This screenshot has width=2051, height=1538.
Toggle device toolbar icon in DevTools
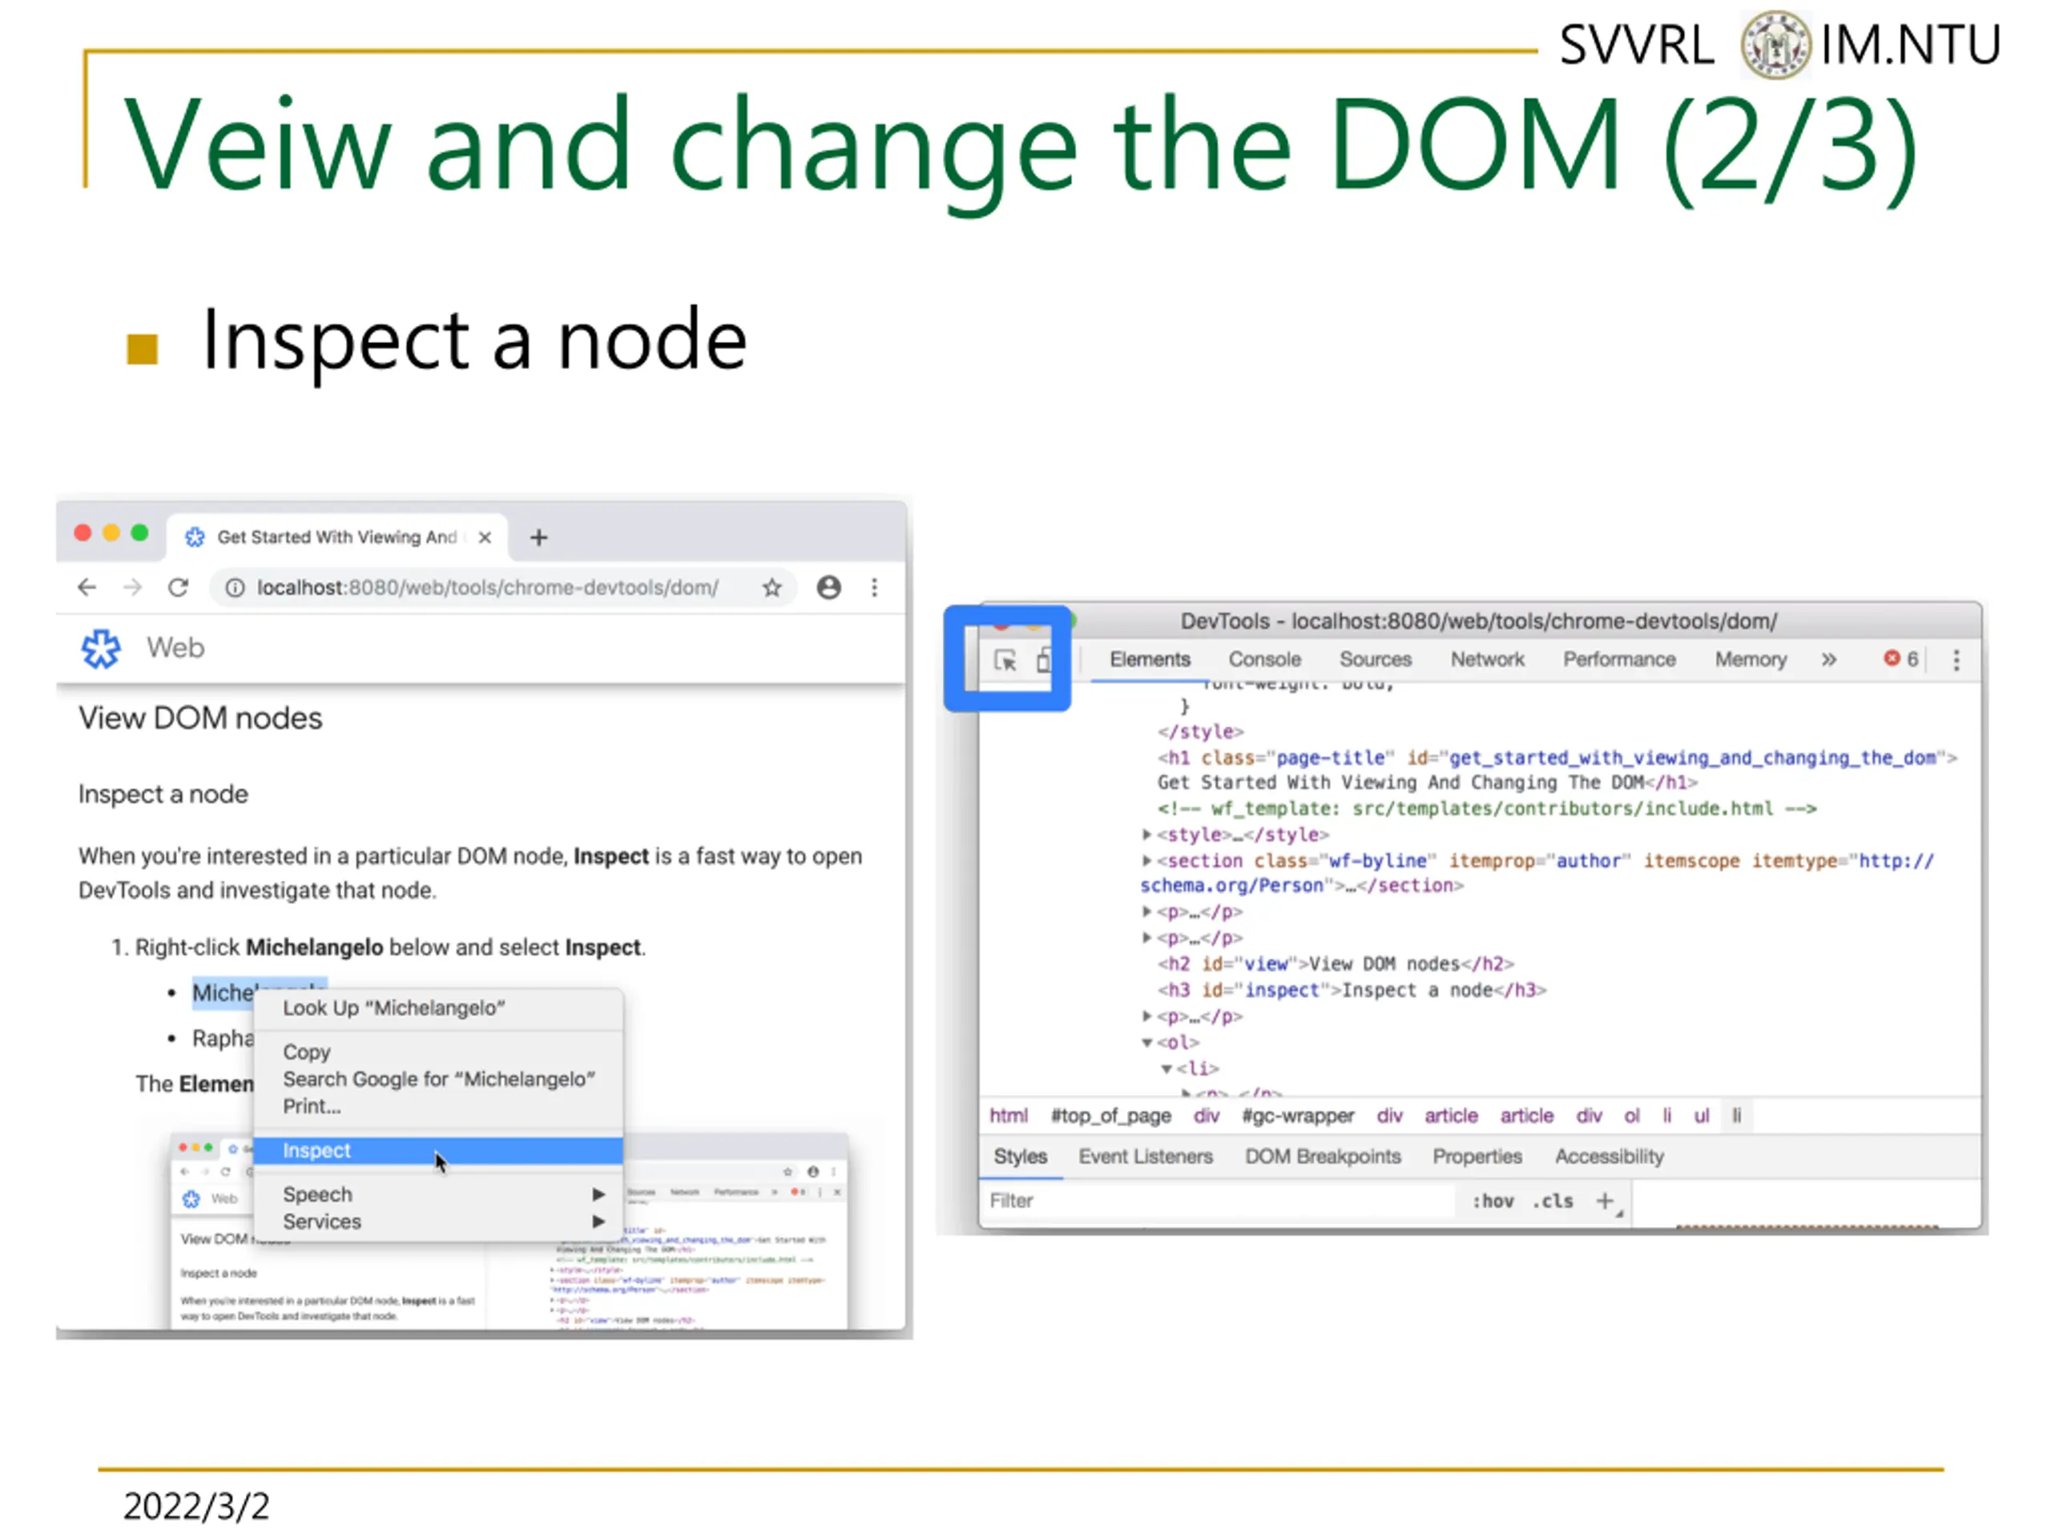[1043, 660]
